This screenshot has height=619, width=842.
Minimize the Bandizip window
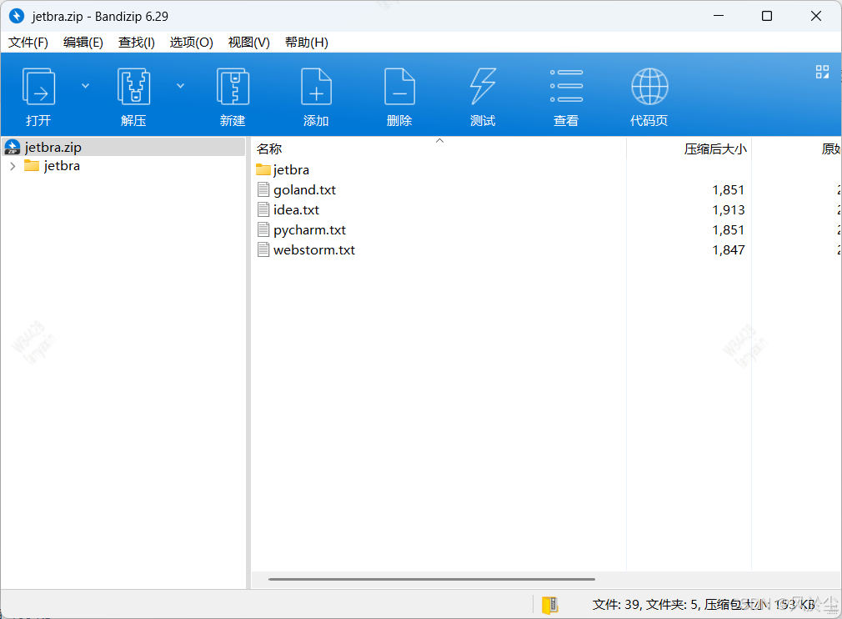[x=719, y=16]
